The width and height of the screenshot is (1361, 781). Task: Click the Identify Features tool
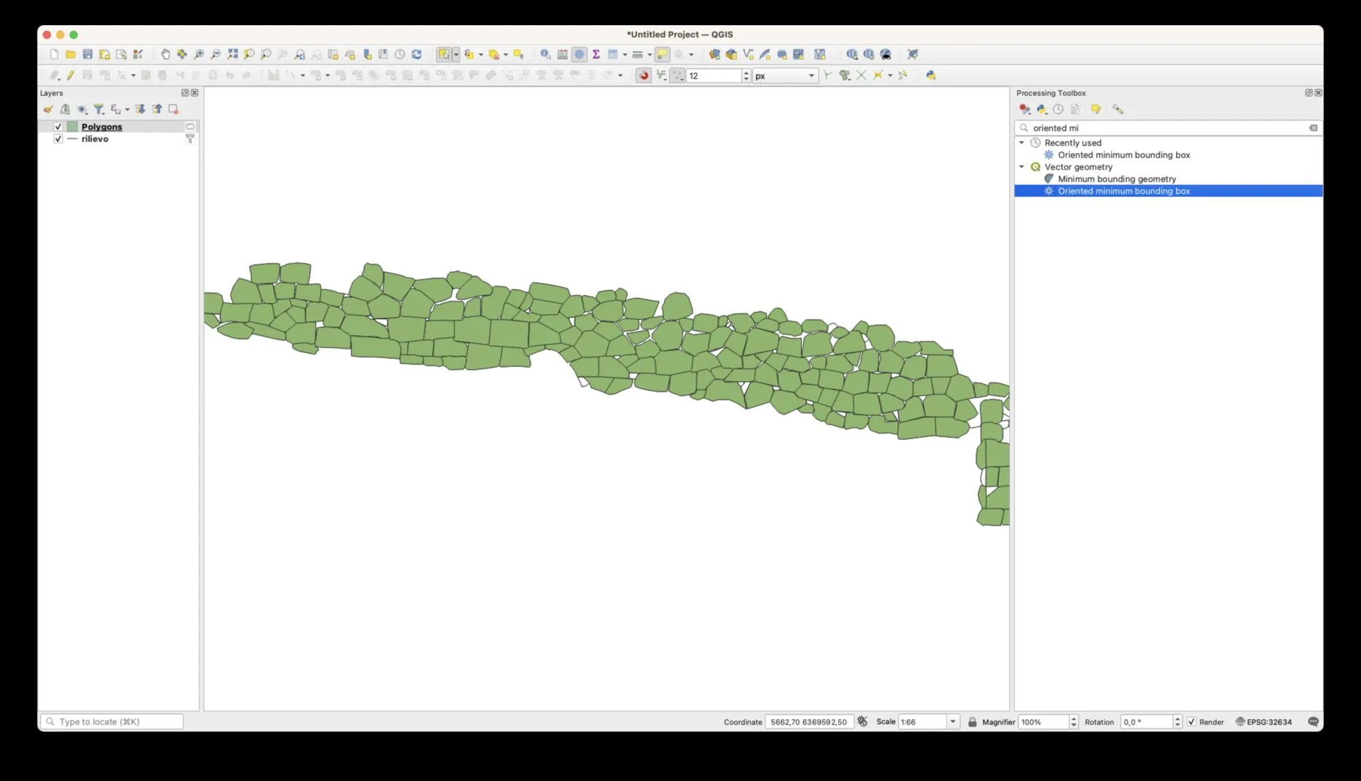click(x=545, y=54)
